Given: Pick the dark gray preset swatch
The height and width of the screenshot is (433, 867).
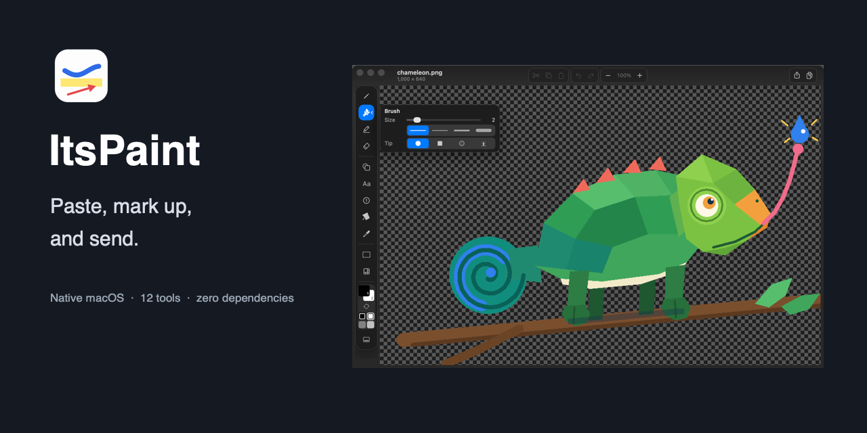Looking at the screenshot, I should click(x=362, y=325).
